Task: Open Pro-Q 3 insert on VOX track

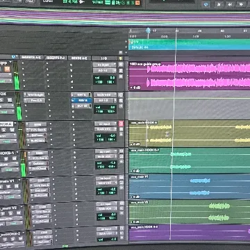Action: [35, 101]
